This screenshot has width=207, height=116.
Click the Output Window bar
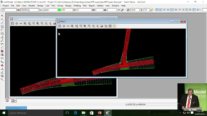tap(16, 108)
